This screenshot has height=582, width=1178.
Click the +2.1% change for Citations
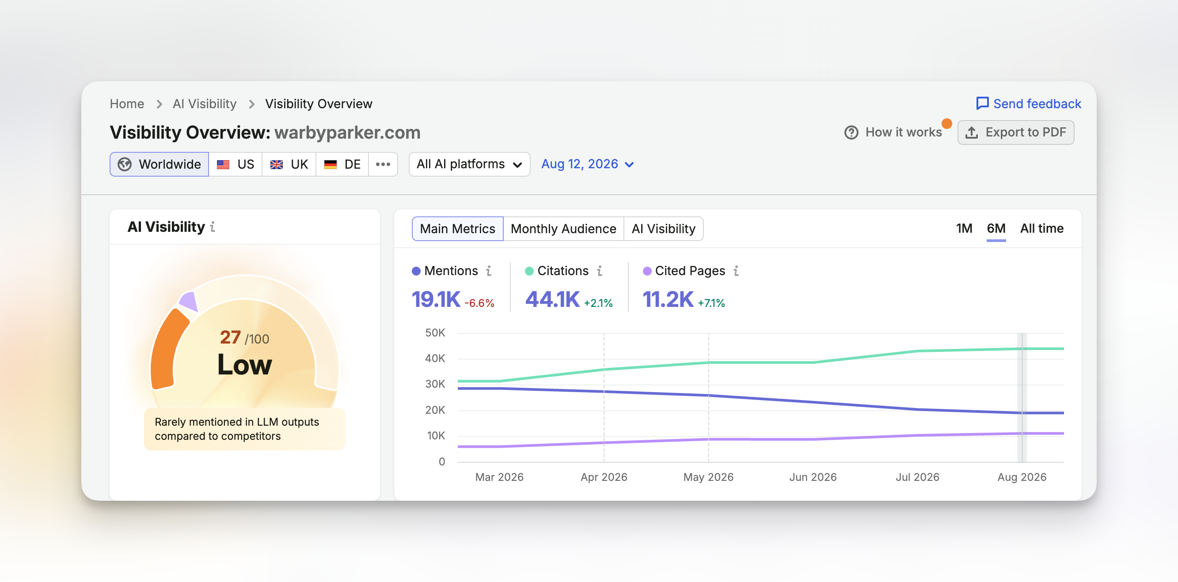pyautogui.click(x=598, y=303)
